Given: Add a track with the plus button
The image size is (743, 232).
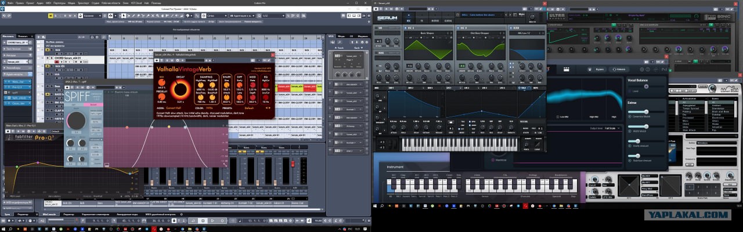Looking at the screenshot, I should click(x=38, y=37).
